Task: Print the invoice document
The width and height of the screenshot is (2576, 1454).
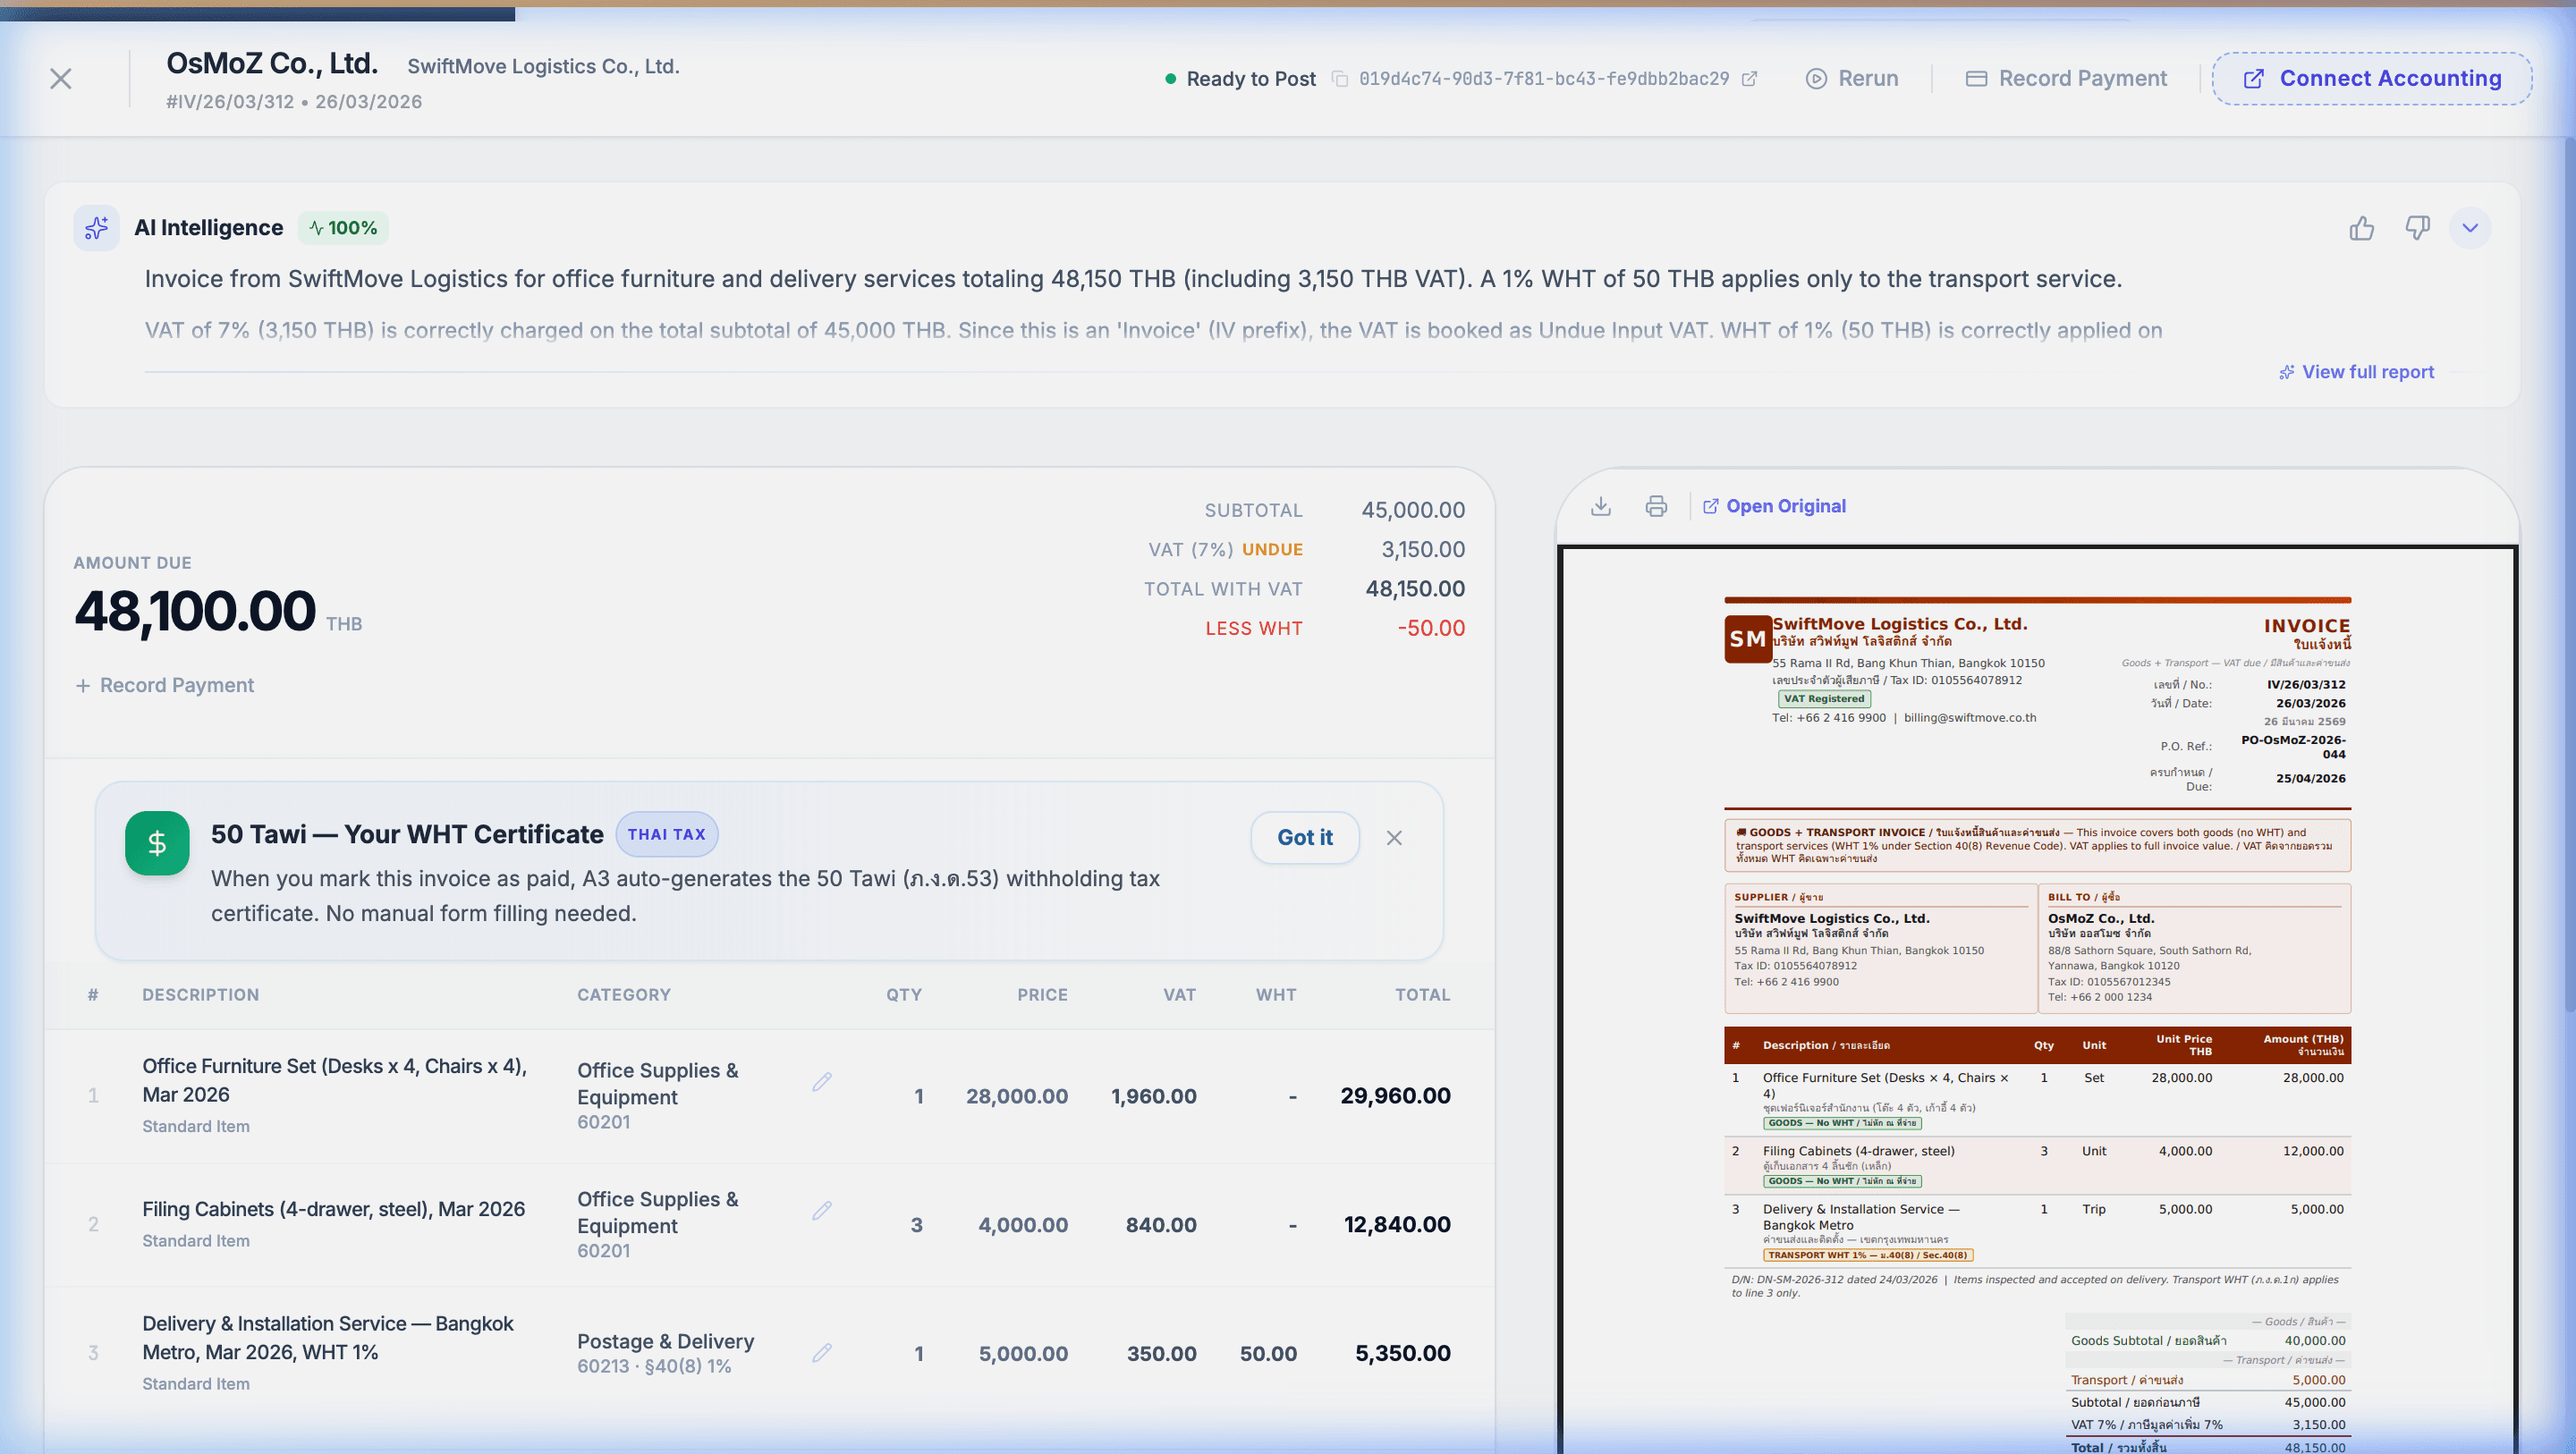Action: pos(1656,506)
